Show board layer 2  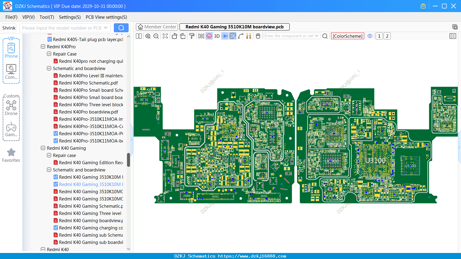387,36
